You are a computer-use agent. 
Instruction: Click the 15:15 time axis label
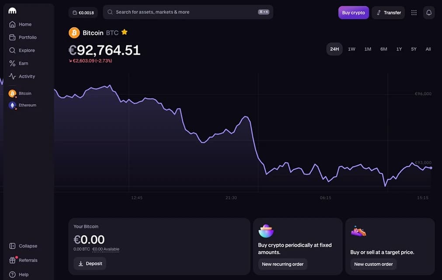423,198
